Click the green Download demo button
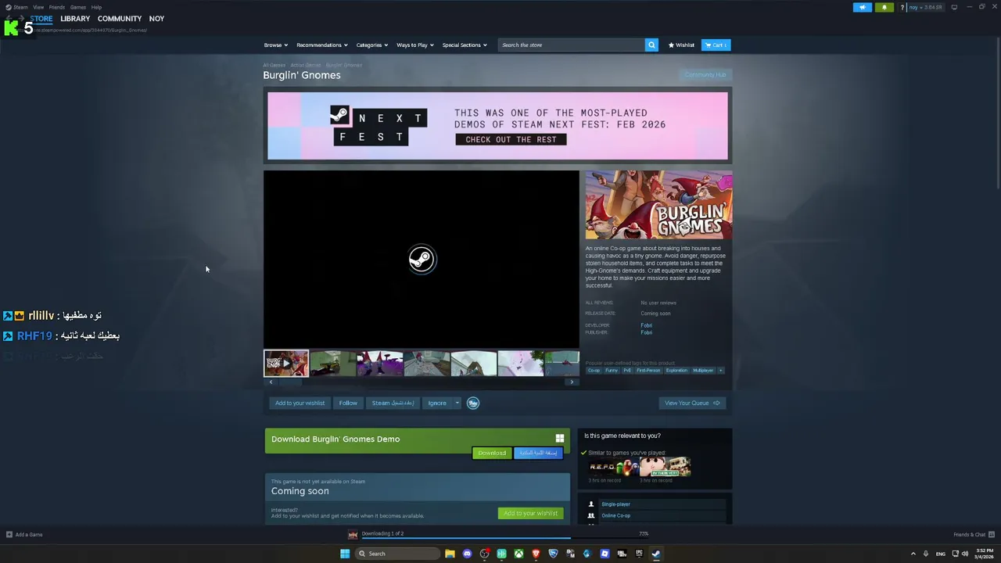This screenshot has height=563, width=1001. point(492,453)
